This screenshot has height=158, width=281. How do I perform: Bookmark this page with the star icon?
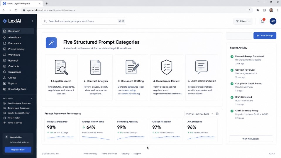pos(249,10)
